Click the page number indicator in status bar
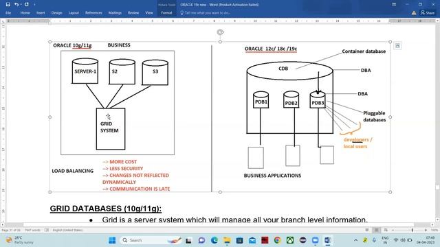The width and height of the screenshot is (440, 247). (x=11, y=231)
